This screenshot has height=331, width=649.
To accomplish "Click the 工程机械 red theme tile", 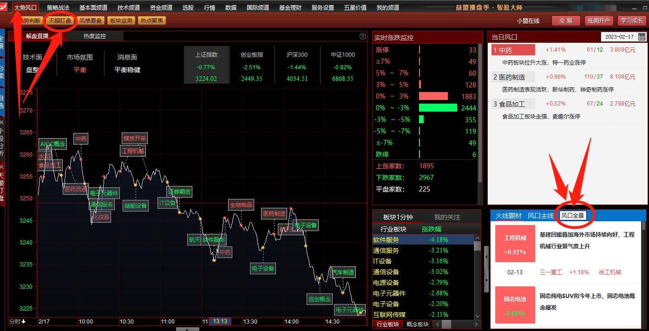I will click(515, 245).
